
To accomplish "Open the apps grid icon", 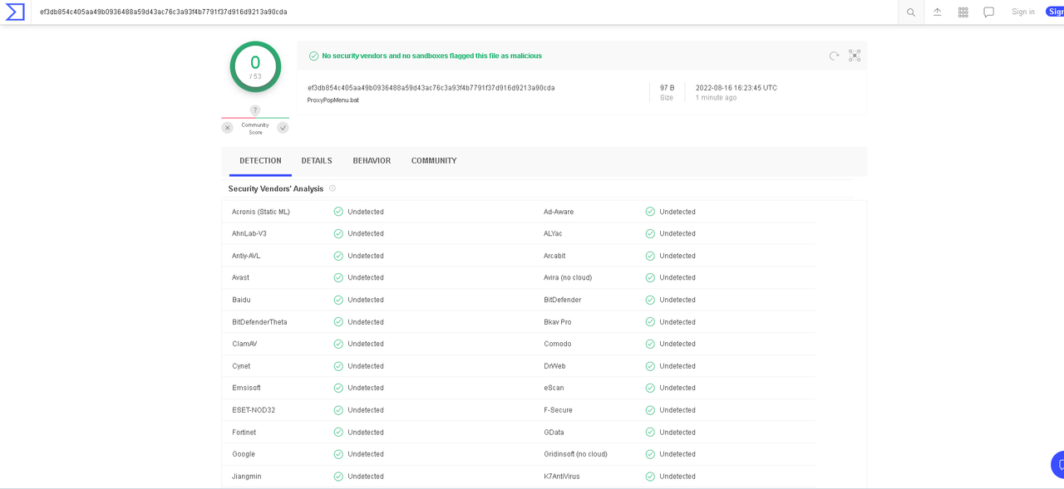I will pyautogui.click(x=963, y=12).
